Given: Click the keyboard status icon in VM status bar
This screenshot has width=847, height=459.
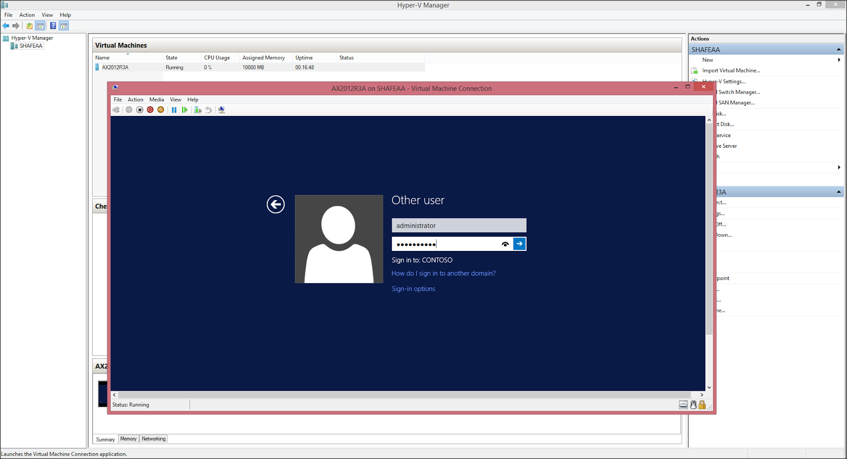Looking at the screenshot, I should [683, 404].
